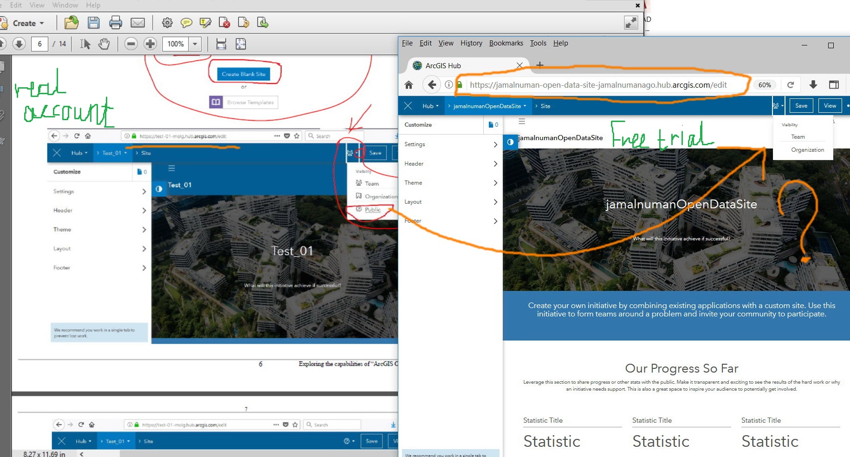The height and width of the screenshot is (457, 850).
Task: Click the Print icon in PDF toolbar
Action: coord(116,22)
